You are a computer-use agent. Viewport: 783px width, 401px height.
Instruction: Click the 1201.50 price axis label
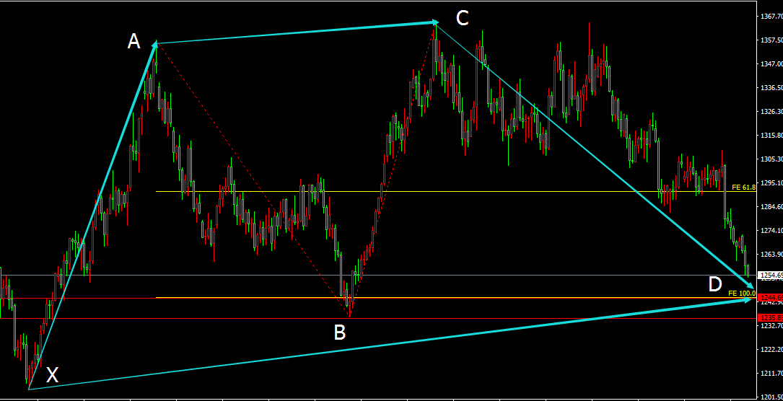pyautogui.click(x=771, y=397)
